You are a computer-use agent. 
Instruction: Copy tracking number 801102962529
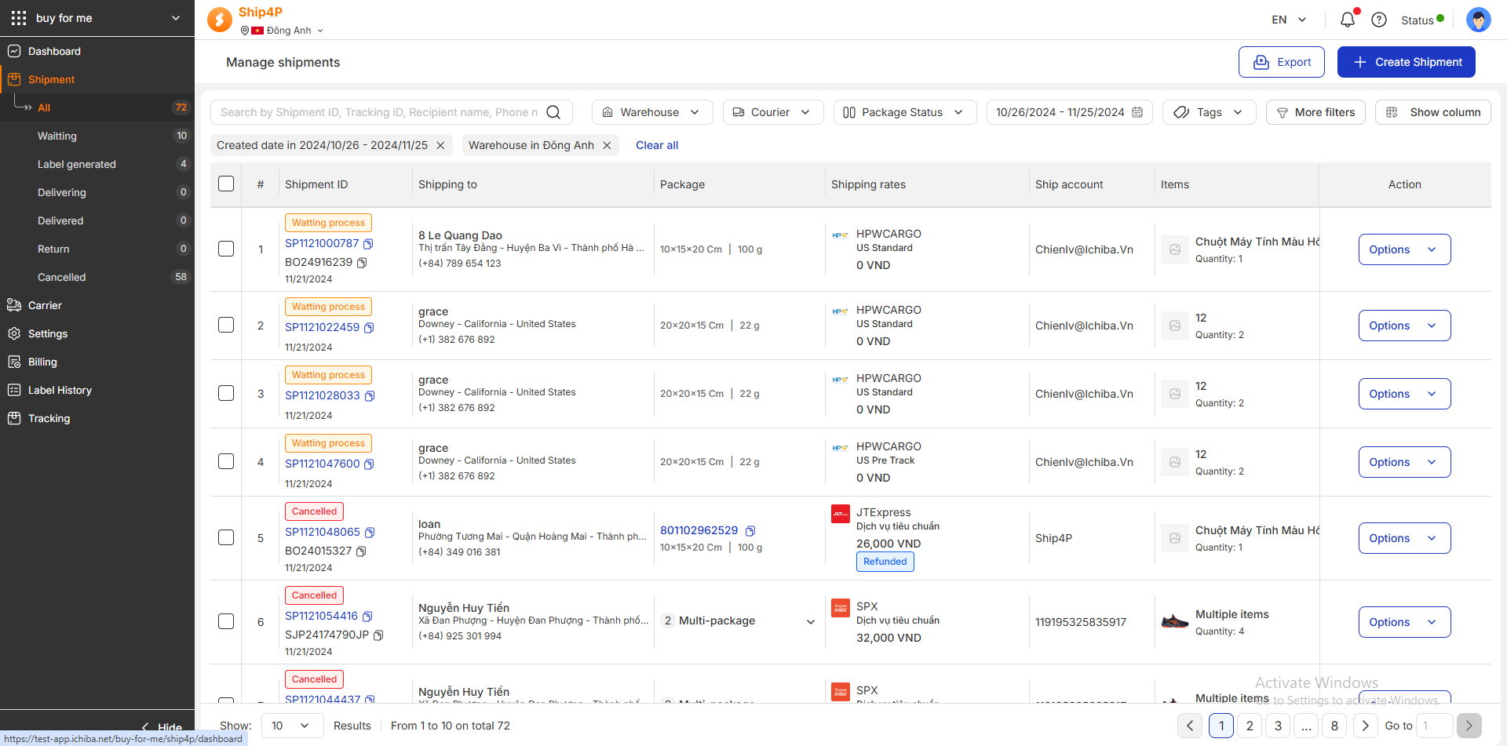[x=750, y=531]
